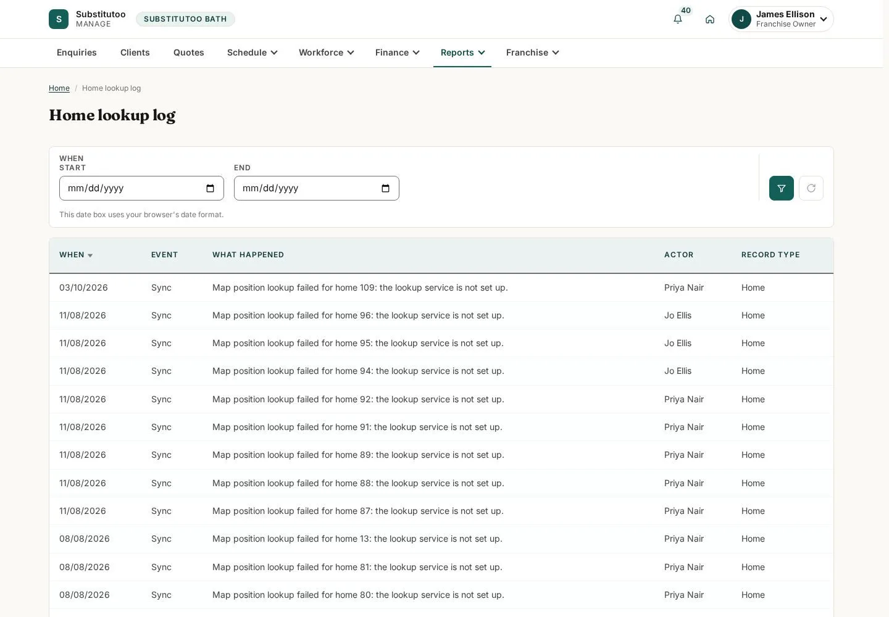
Task: Navigate to Quotes
Action: 189,52
